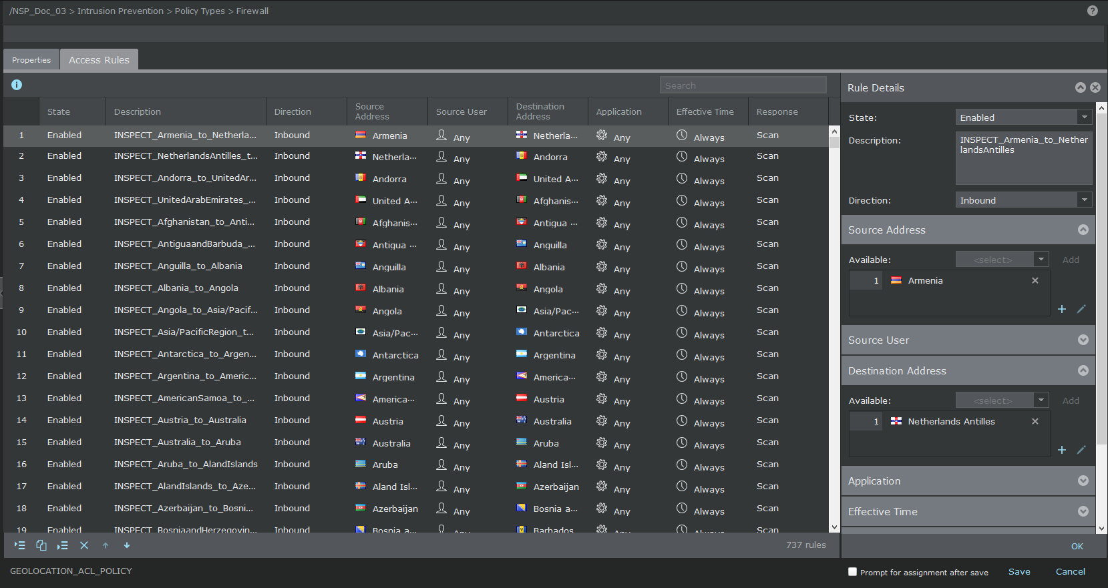Click inside rule Description text box
The width and height of the screenshot is (1108, 588).
click(1024, 158)
